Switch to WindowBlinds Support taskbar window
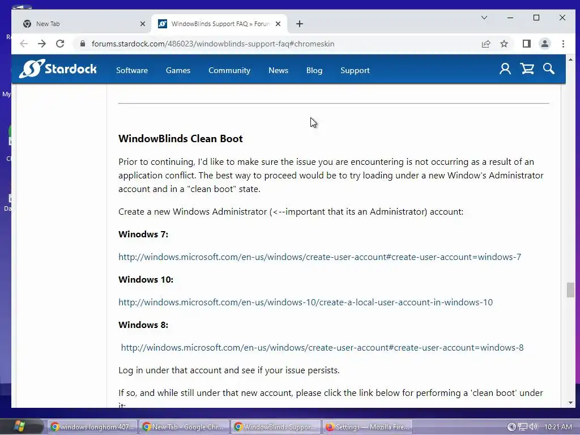The image size is (580, 435). pyautogui.click(x=276, y=427)
